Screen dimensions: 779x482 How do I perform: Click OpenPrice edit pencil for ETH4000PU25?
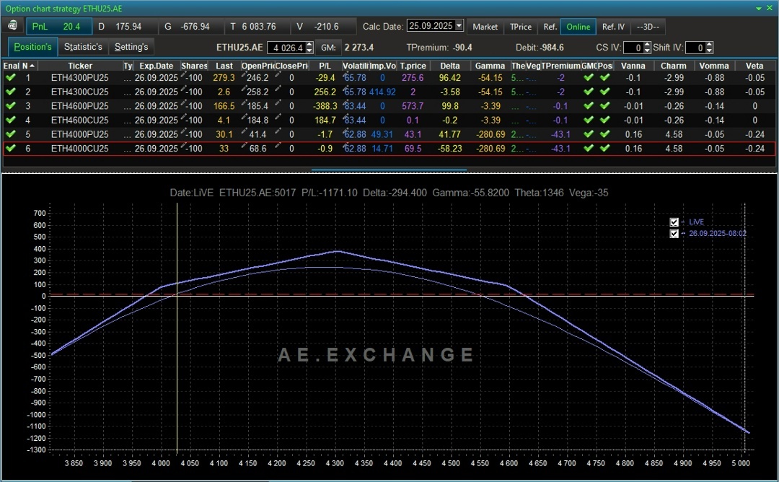point(244,131)
